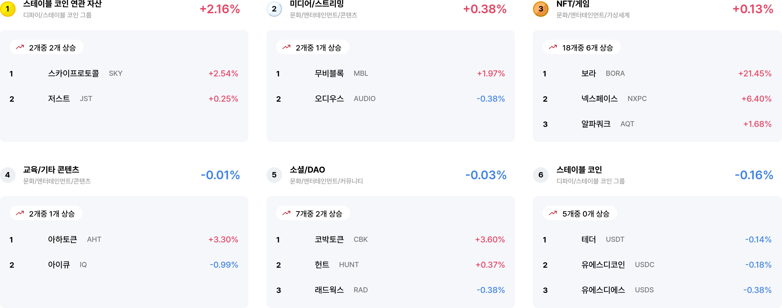Click the bronze rank 3 medal badge
Viewport: 782px width, 308px height.
tap(541, 9)
